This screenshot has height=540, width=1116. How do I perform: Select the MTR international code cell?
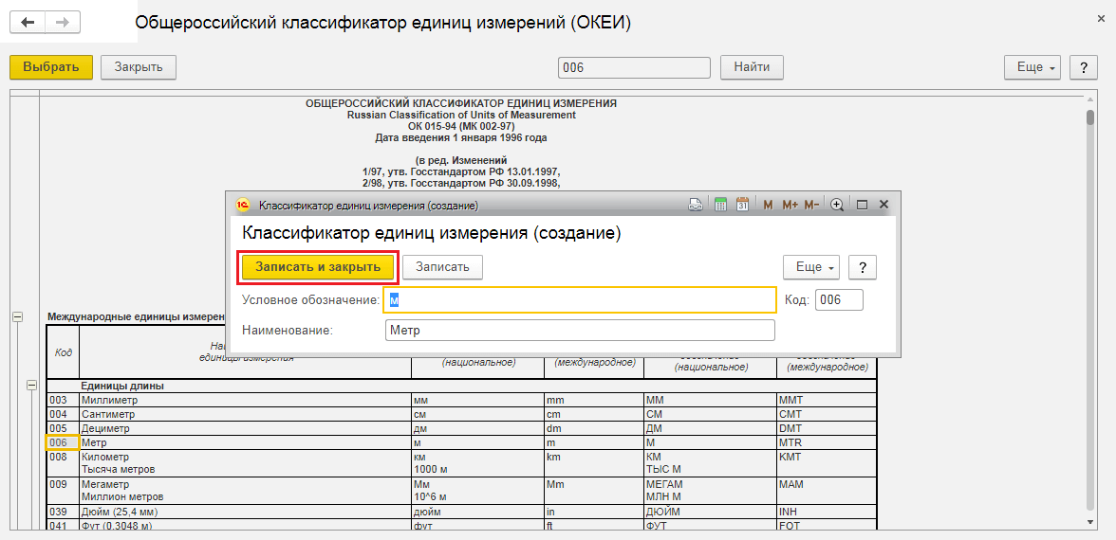point(827,442)
